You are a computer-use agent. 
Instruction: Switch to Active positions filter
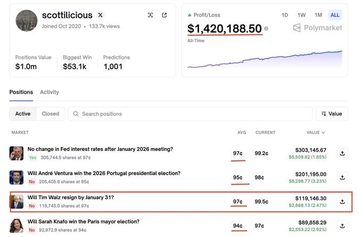(23, 113)
